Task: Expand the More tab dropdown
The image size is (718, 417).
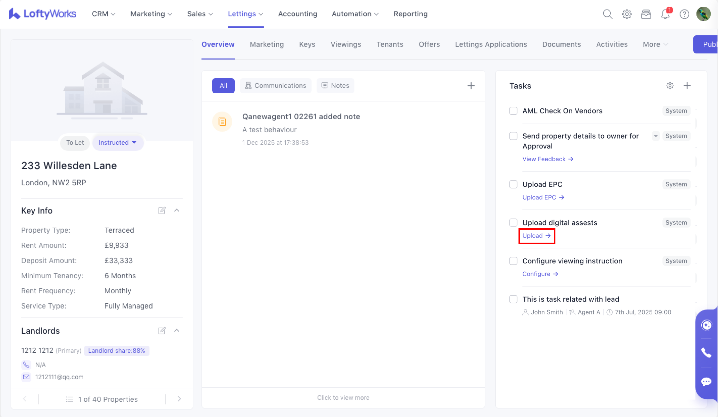Action: tap(655, 44)
